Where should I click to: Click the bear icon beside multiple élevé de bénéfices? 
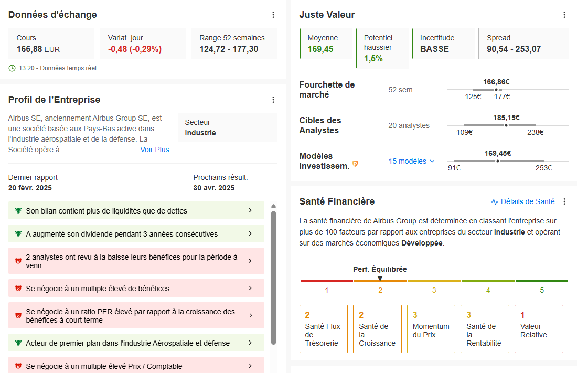pyautogui.click(x=18, y=289)
